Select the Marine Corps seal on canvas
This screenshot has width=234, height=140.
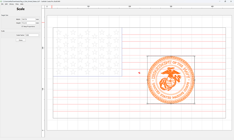pyautogui.click(x=171, y=80)
